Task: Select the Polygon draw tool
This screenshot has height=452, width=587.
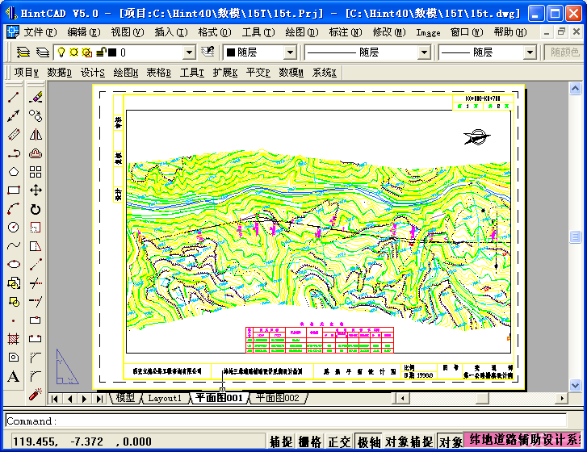Action: (14, 172)
